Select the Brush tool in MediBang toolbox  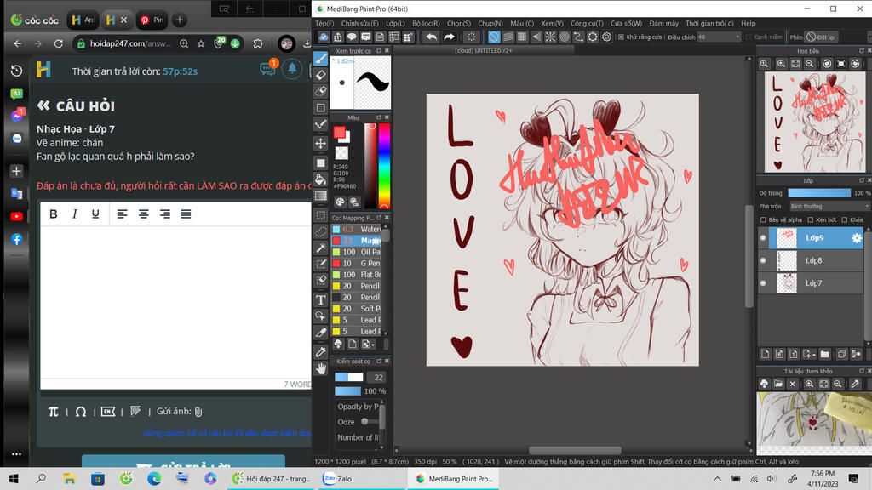(x=321, y=58)
